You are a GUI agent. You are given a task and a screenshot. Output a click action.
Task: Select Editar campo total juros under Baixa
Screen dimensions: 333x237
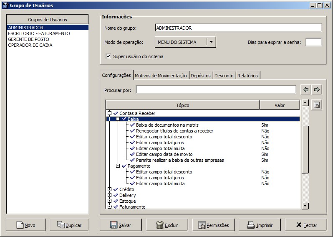(x=160, y=143)
